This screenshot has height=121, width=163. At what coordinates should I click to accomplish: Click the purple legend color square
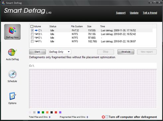(x=60, y=112)
